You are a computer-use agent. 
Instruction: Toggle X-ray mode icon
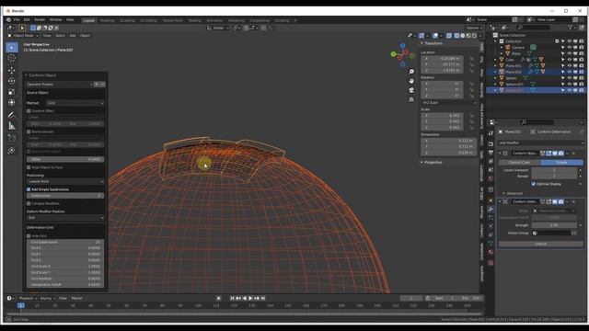(x=449, y=36)
